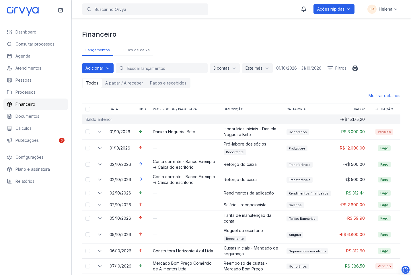Open the Filtros button
Screen dimensions: 413x275
pyautogui.click(x=337, y=68)
